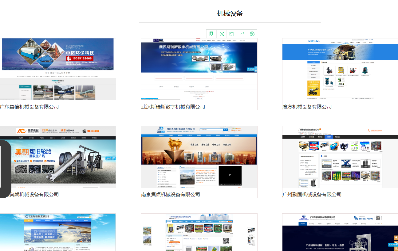Click the blue 在线客服 online service badge at bottom right
Viewport: 398px width, 251px height.
coord(393,244)
